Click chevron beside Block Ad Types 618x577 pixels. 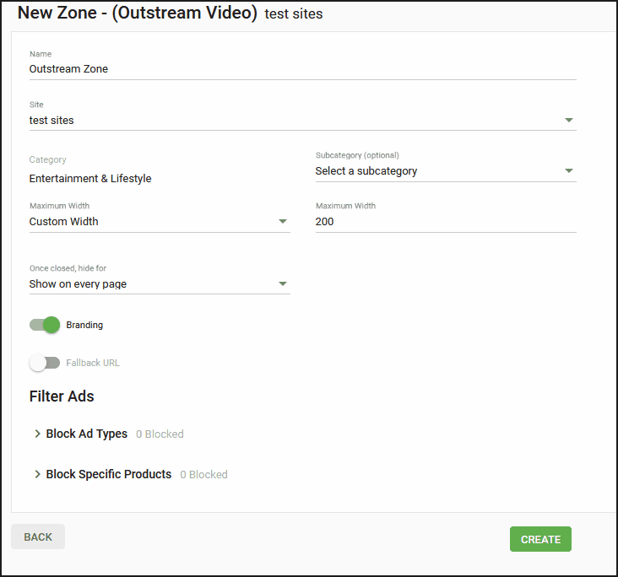[x=37, y=434]
